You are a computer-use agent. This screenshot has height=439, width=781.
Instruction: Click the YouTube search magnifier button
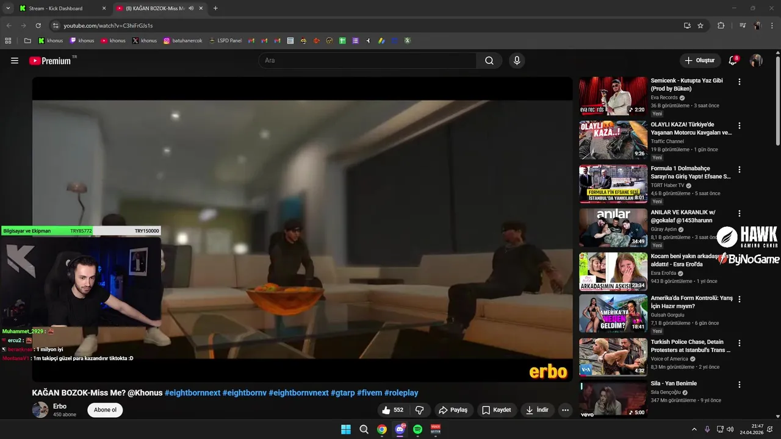coord(489,60)
